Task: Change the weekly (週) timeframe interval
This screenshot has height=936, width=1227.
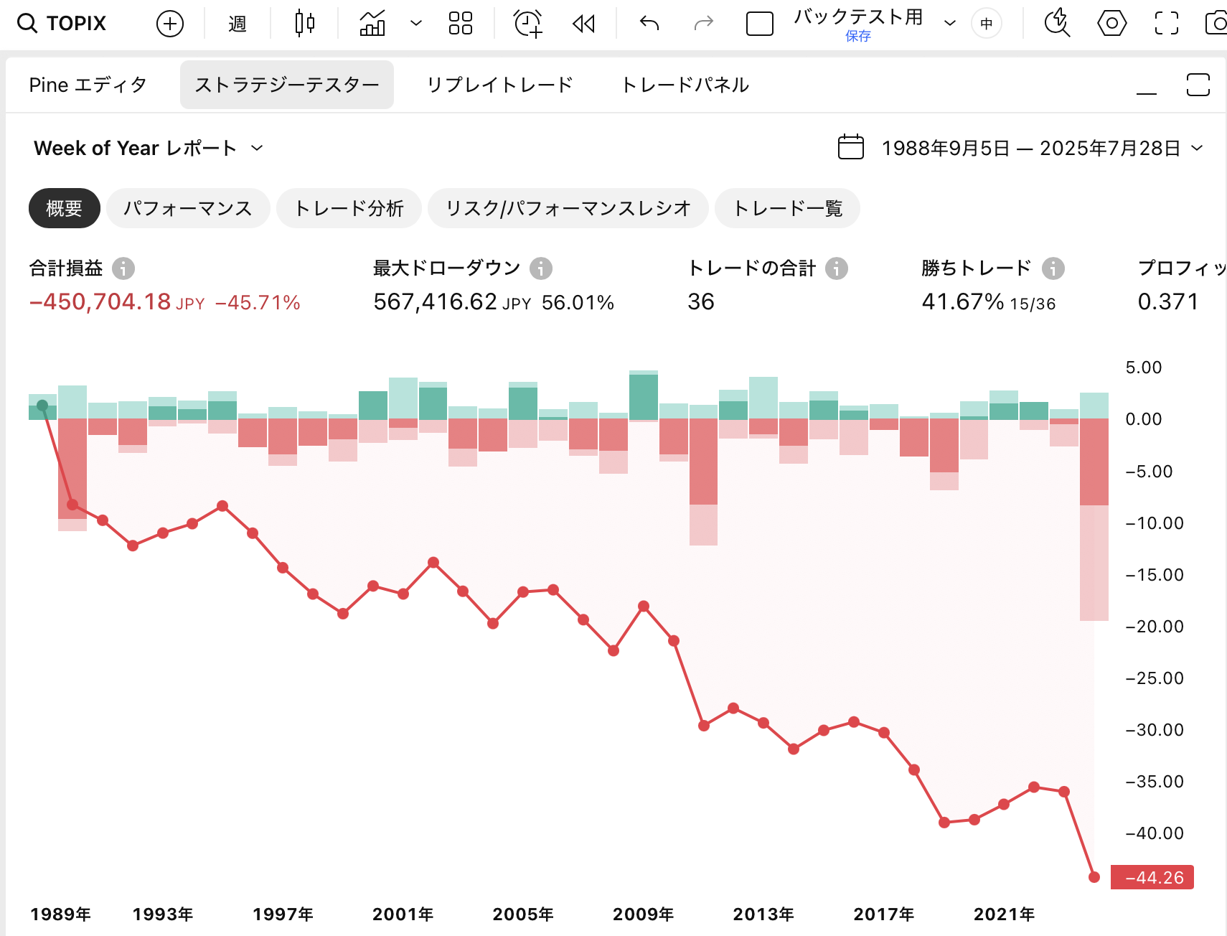Action: click(238, 24)
